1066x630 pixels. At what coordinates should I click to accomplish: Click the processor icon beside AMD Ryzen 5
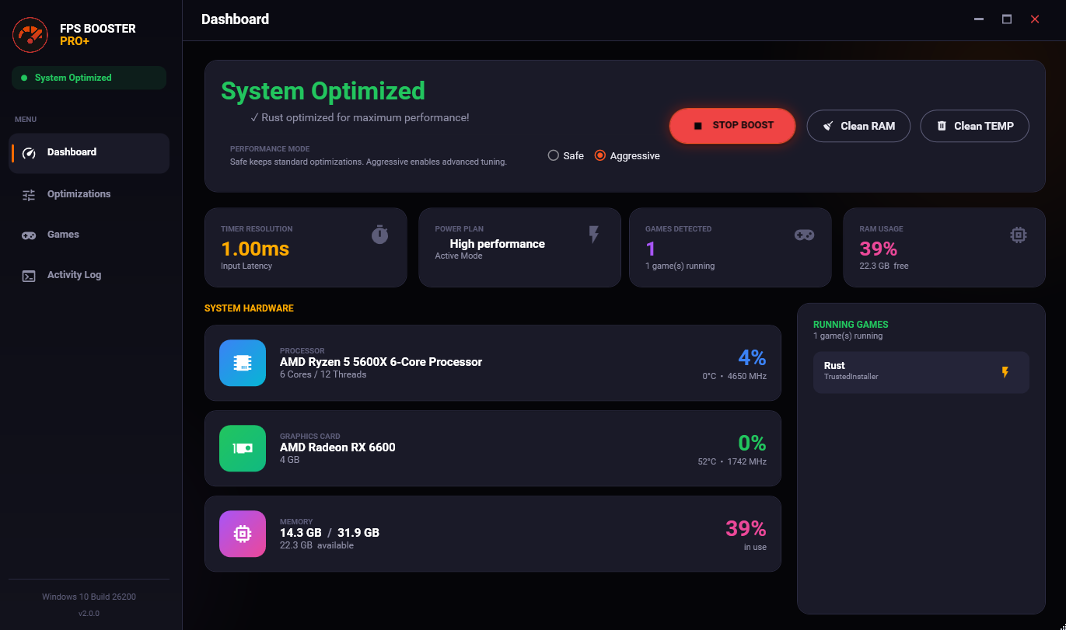[x=242, y=363]
